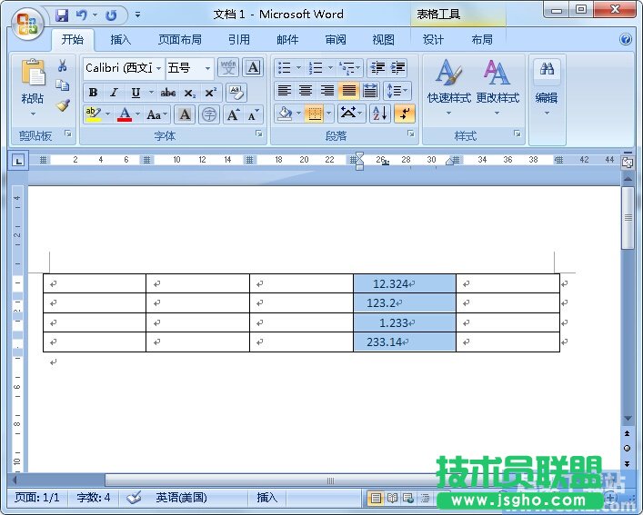
Task: Click the Format Painter brush icon
Action: tap(63, 105)
